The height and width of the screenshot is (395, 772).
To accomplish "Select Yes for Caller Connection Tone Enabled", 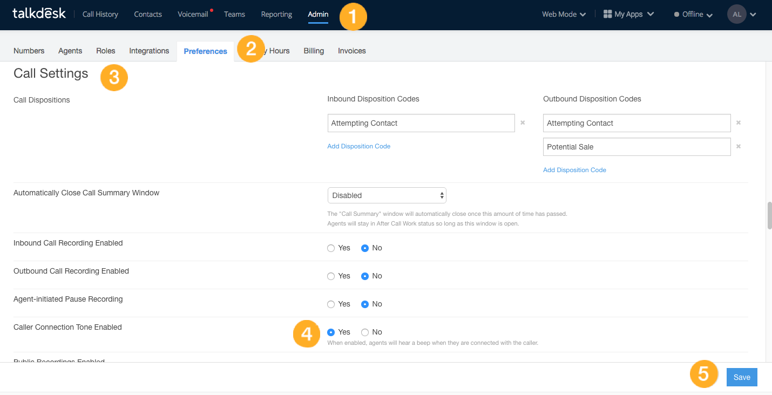I will [x=331, y=332].
